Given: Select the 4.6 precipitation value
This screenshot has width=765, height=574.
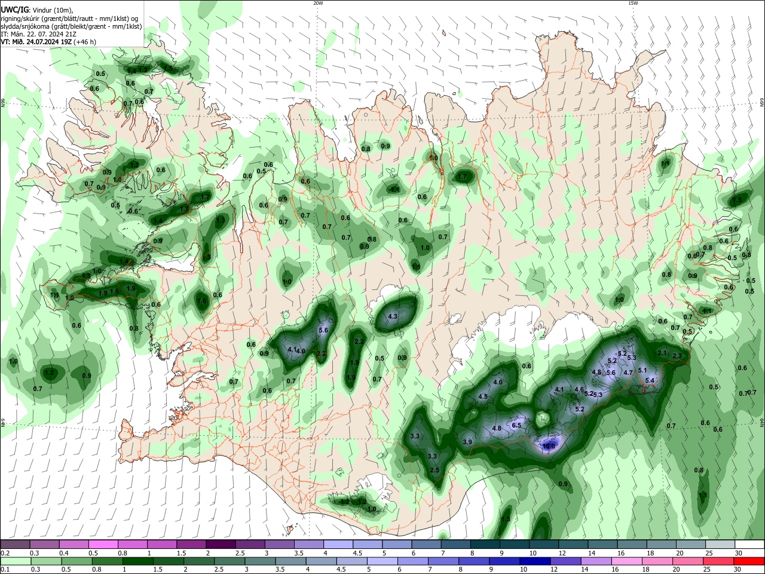Looking at the screenshot, I should click(579, 389).
